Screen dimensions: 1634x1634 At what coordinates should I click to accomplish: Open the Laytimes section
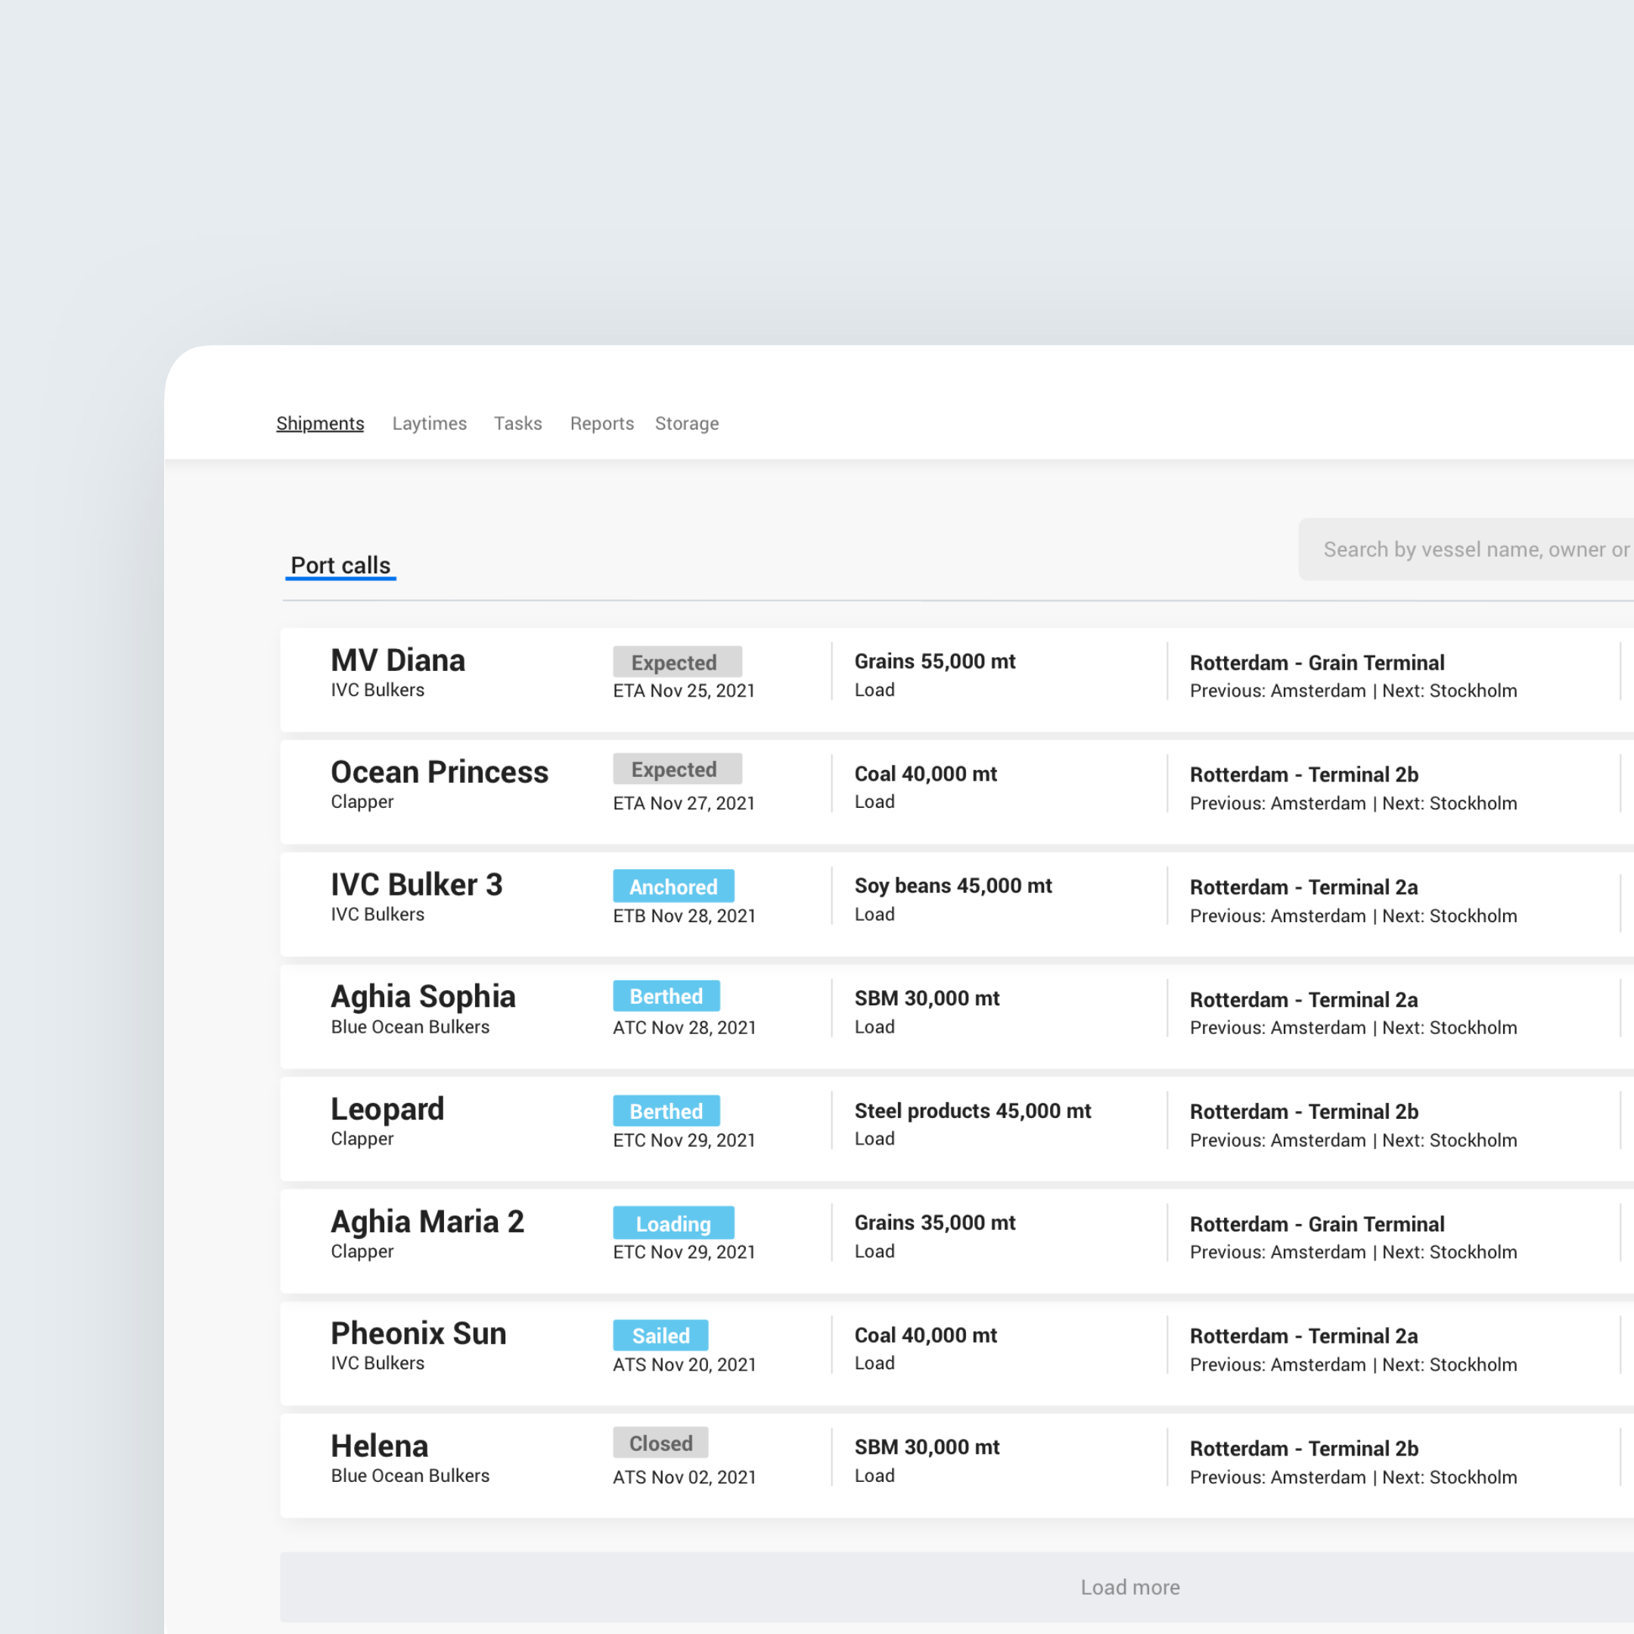(430, 423)
